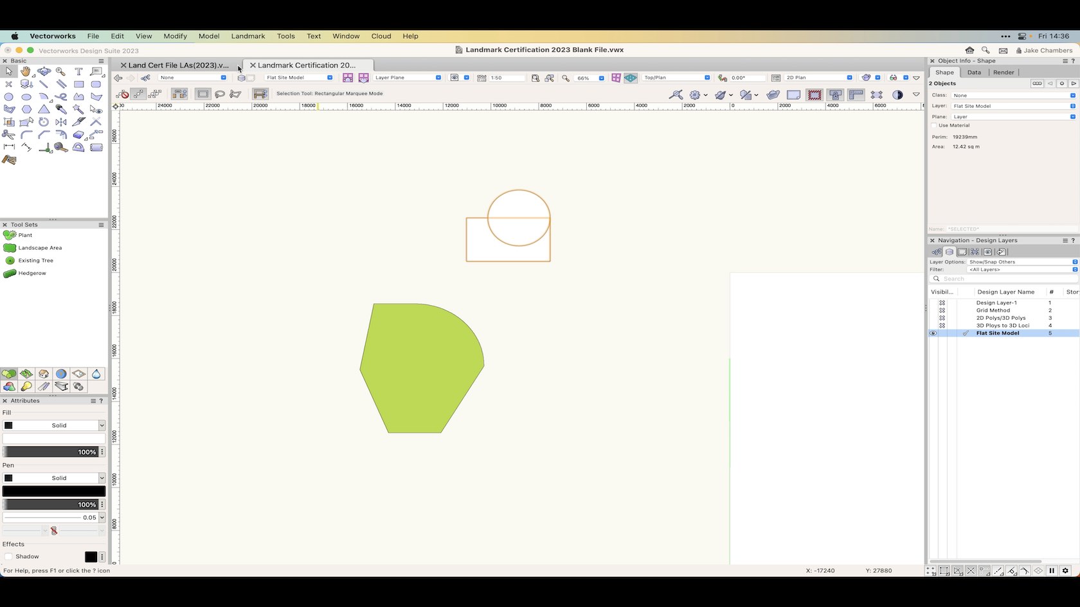Open the Landmark menu
The image size is (1080, 607).
(x=248, y=37)
